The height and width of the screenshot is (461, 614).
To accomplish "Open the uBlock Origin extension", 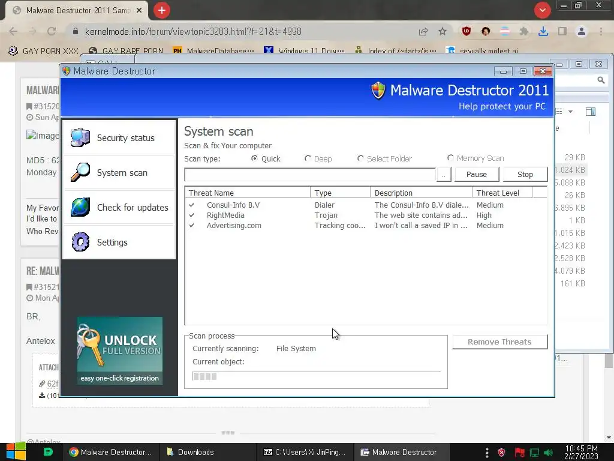I will point(466,31).
